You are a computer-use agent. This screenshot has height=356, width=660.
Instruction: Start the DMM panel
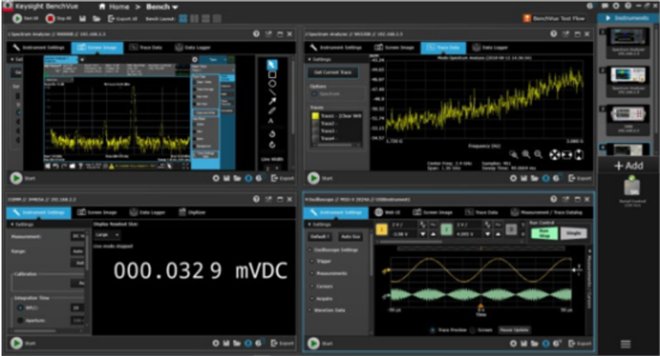tap(16, 344)
